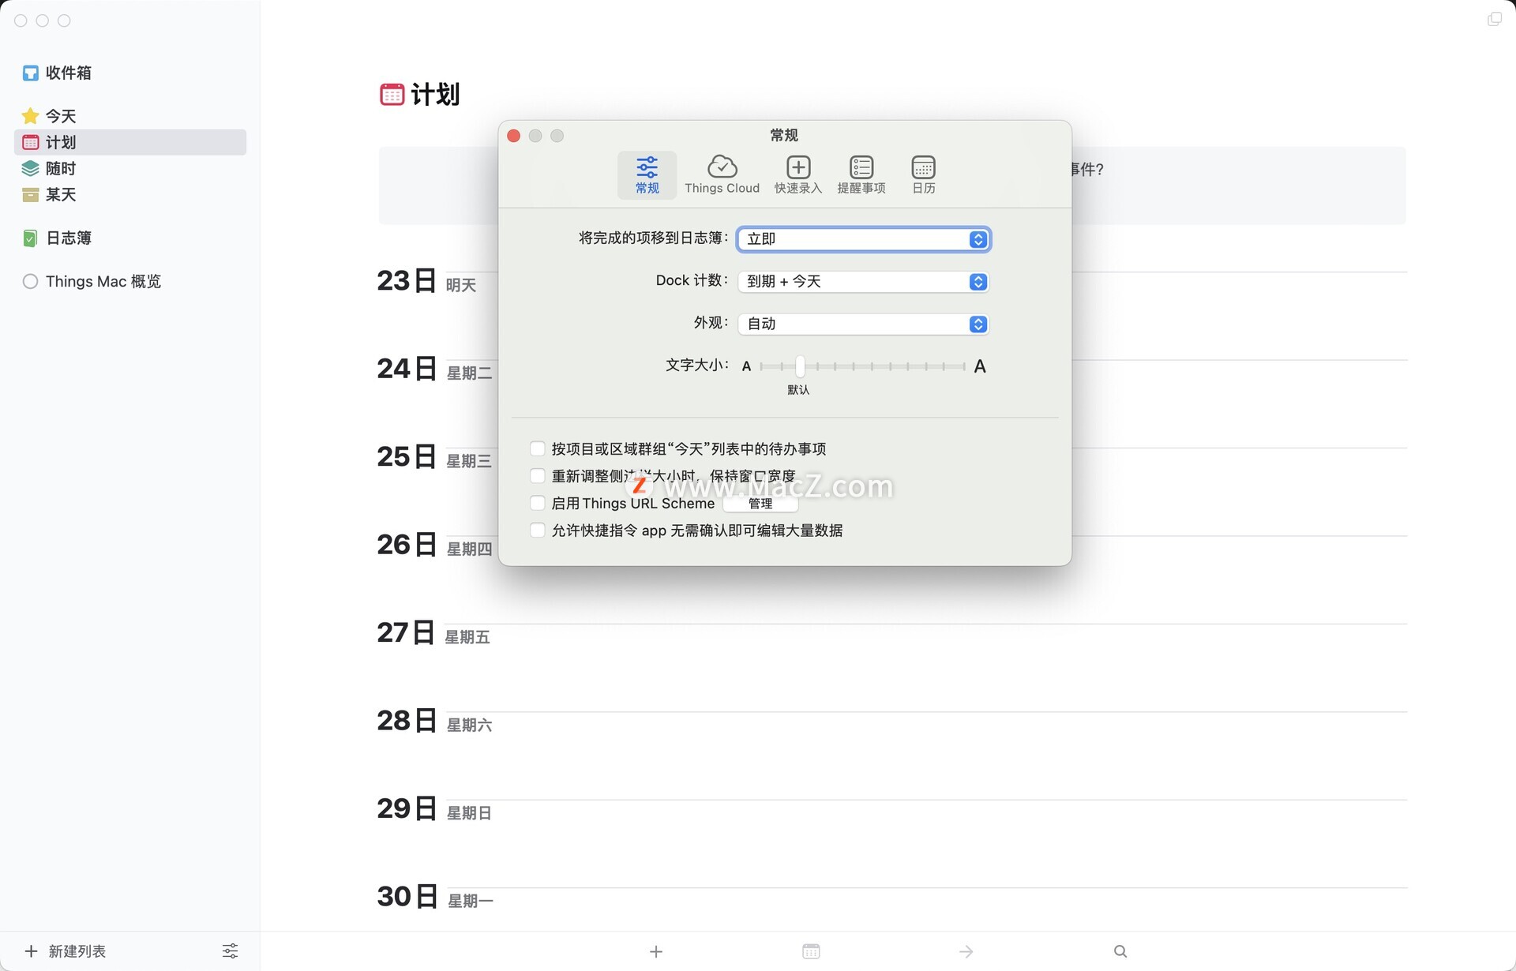Open the 日志簿 logbook icon
Viewport: 1516px width, 971px height.
point(30,238)
